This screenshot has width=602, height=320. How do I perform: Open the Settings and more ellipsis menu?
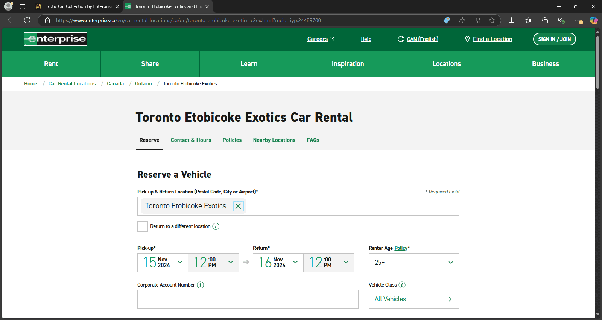click(x=578, y=20)
